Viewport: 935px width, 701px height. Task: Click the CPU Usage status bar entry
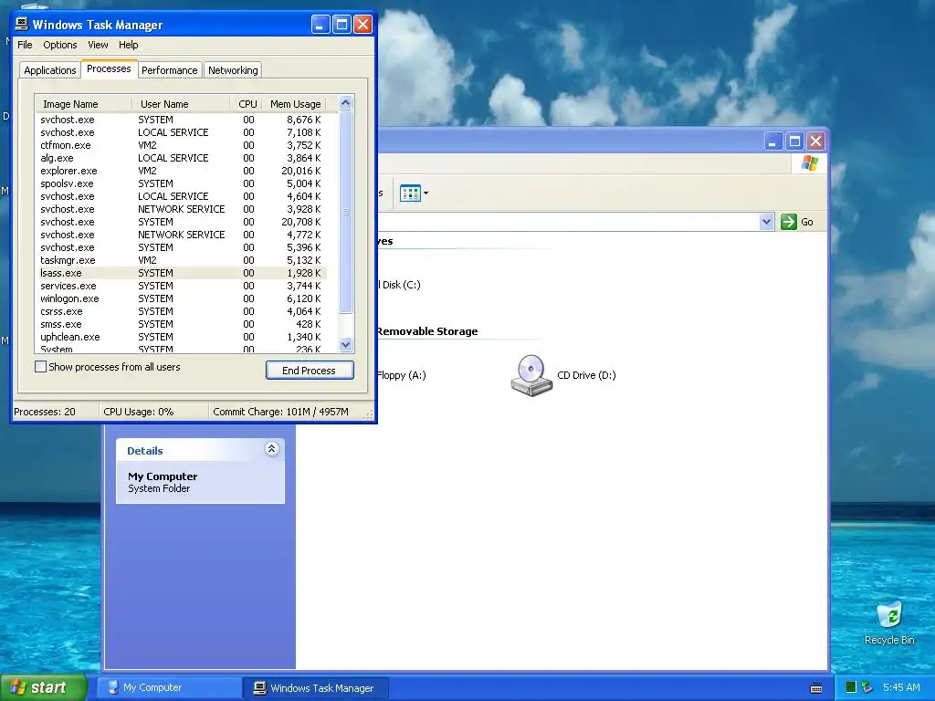click(x=139, y=412)
